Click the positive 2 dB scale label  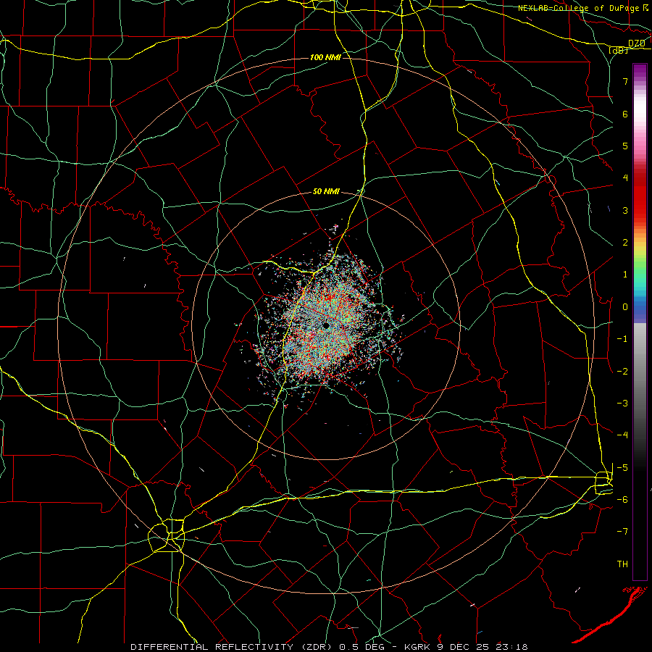click(625, 243)
